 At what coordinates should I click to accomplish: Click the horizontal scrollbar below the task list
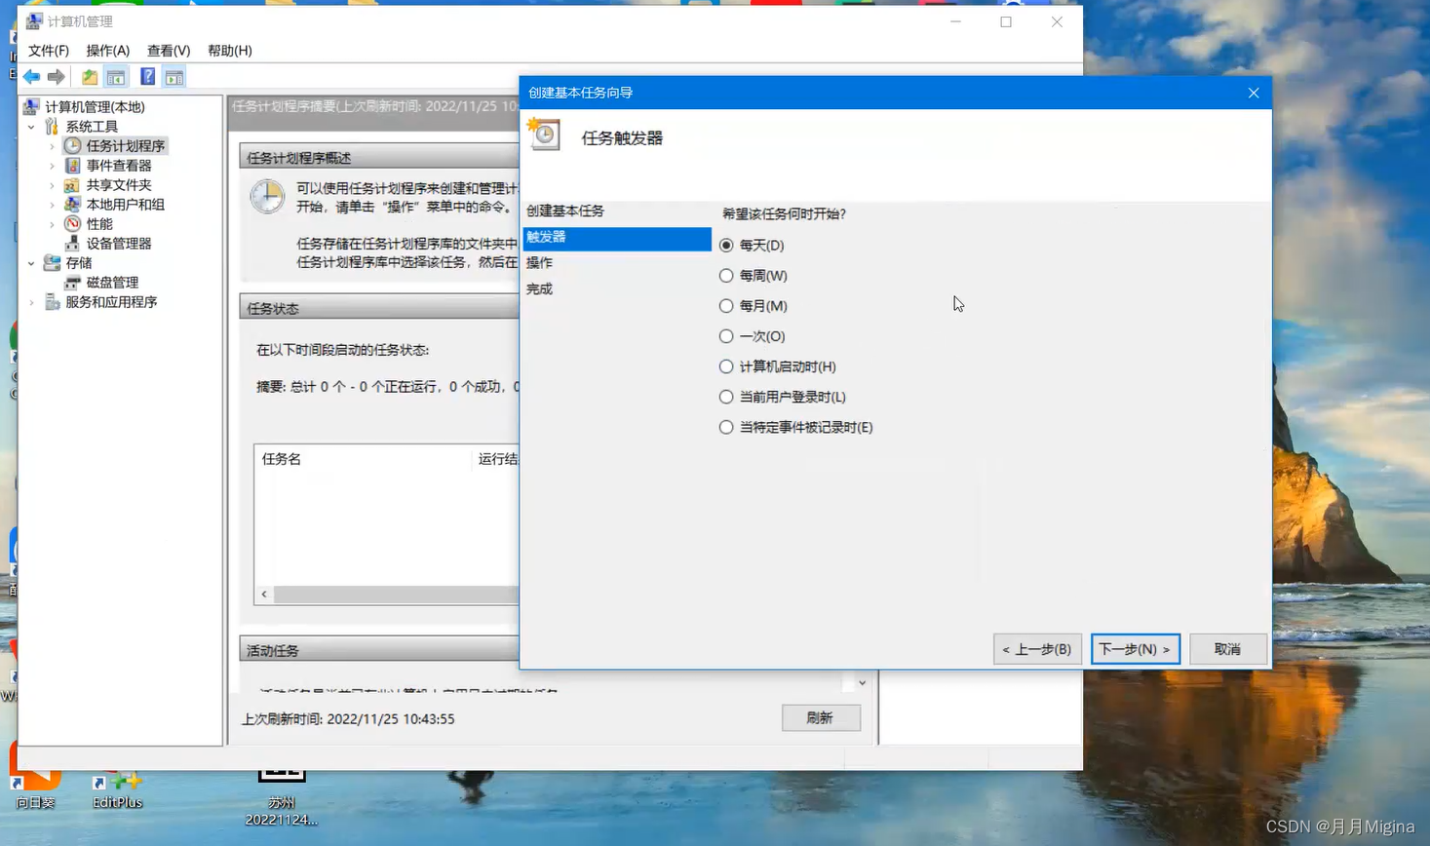(x=385, y=594)
